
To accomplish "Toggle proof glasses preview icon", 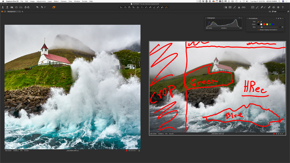I will 244,7.
